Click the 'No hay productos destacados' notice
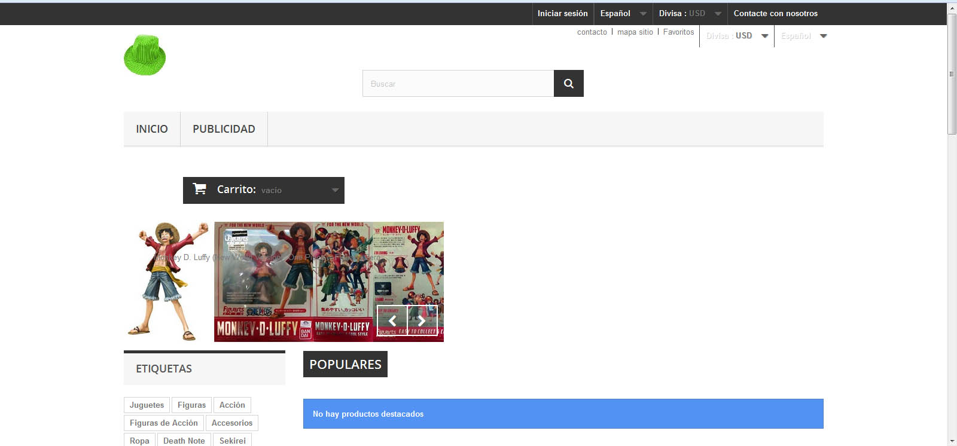The height and width of the screenshot is (446, 957). tap(563, 414)
